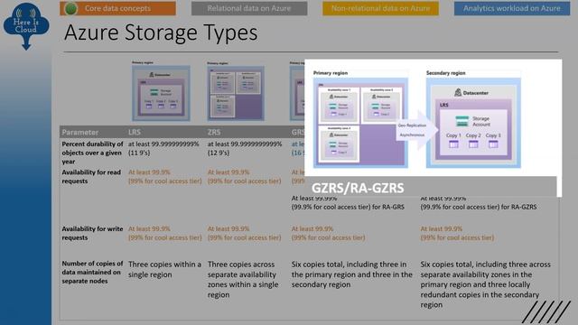
Task: Click the ZRS column header
Action: point(214,132)
